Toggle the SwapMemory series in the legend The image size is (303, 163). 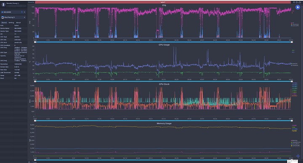(x=296, y=142)
